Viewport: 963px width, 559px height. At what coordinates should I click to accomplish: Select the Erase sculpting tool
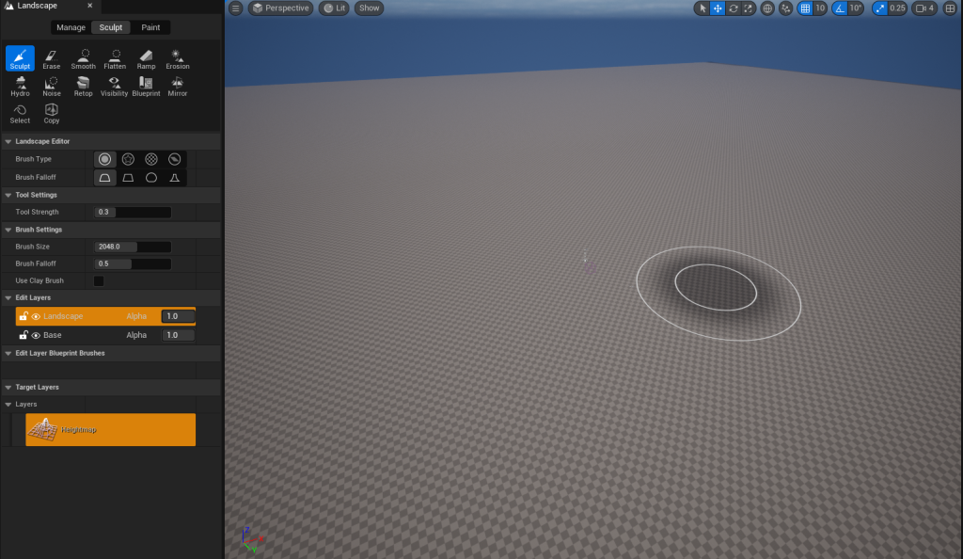pos(51,58)
